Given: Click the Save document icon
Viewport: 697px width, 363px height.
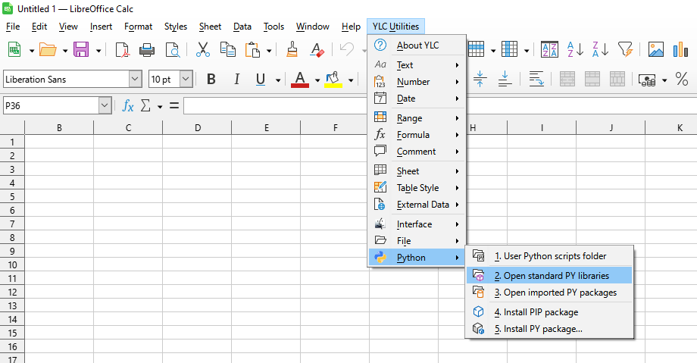Looking at the screenshot, I should pos(80,50).
